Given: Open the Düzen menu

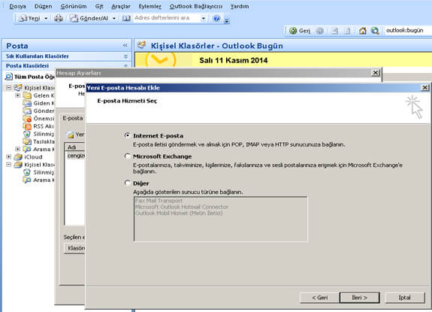Looking at the screenshot, I should (44, 6).
